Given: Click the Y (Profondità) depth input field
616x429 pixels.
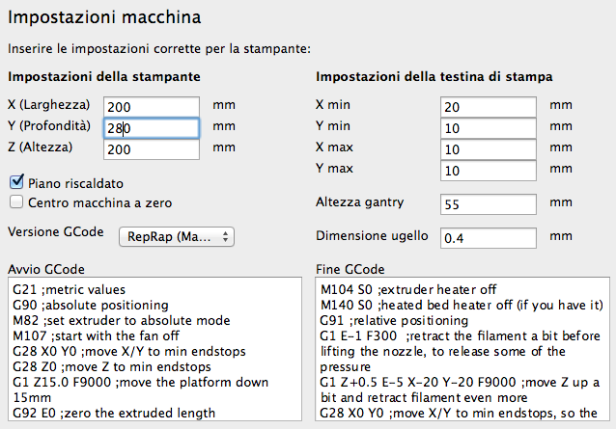Looking at the screenshot, I should coord(150,127).
